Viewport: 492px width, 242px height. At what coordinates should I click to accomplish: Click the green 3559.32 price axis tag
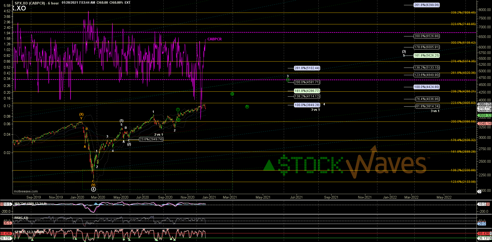(484, 115)
